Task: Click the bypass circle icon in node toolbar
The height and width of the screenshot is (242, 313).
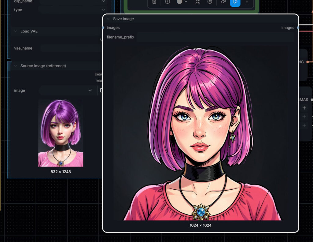Action: click(x=210, y=2)
